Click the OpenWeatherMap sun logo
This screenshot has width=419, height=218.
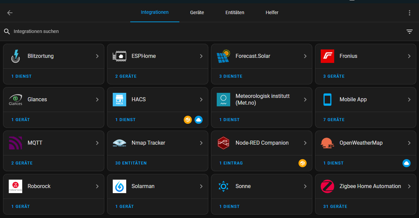(327, 143)
